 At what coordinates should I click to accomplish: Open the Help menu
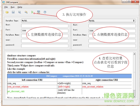20,7
